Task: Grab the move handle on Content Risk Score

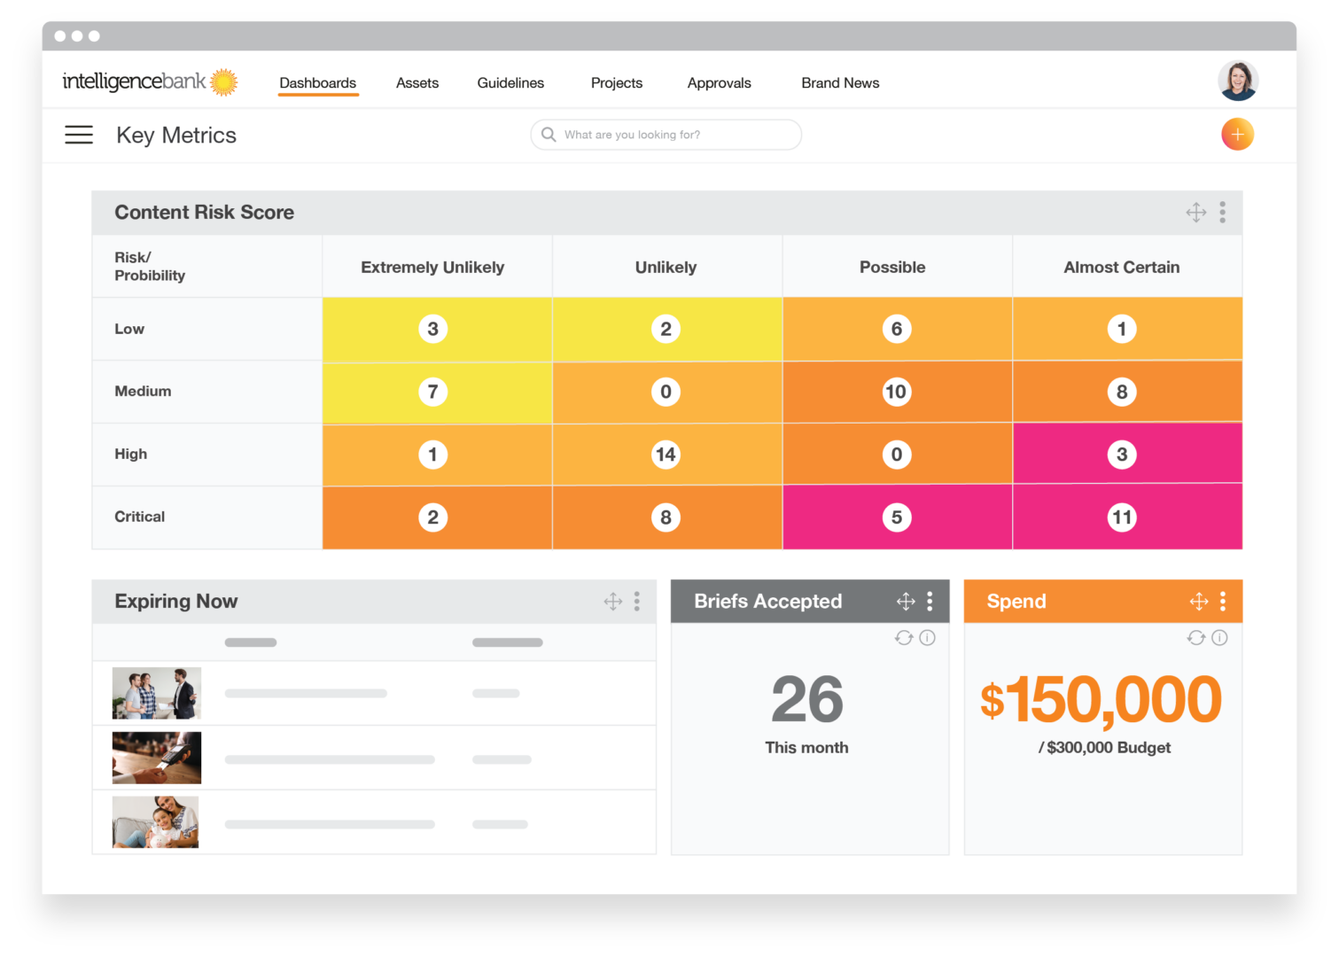Action: point(1196,213)
